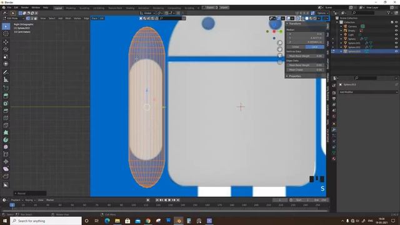This screenshot has height=225, width=400.
Task: Open the Add Modifier dropdown
Action: tap(369, 92)
